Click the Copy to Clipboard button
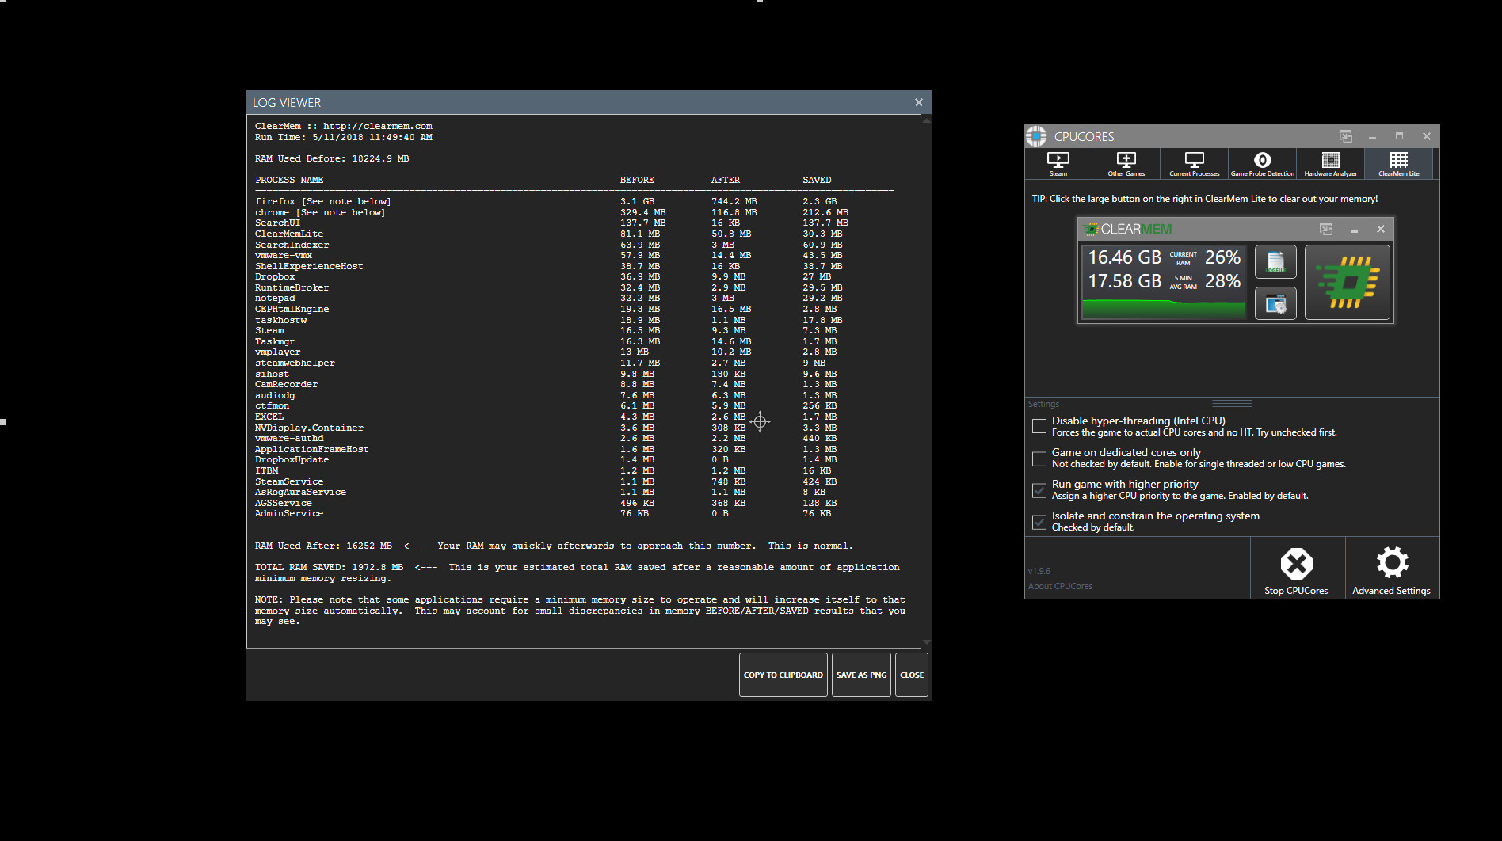Image resolution: width=1502 pixels, height=841 pixels. 783,674
